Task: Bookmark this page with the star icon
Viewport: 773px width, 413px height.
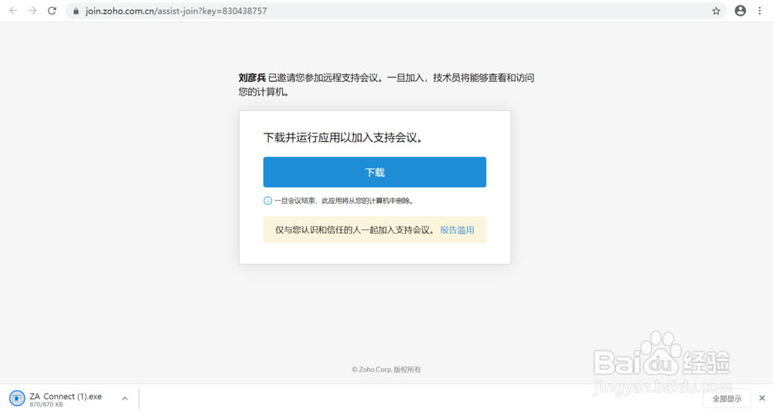Action: click(x=716, y=11)
